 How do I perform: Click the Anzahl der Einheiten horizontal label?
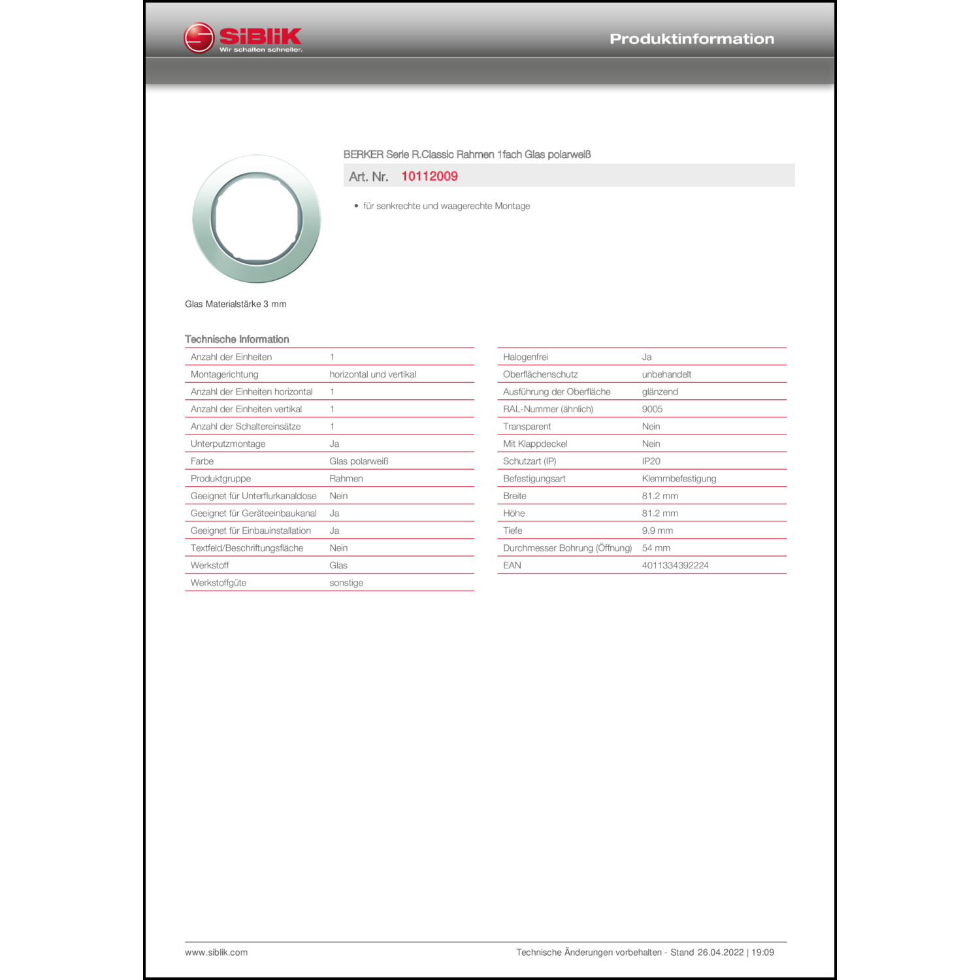pos(252,391)
